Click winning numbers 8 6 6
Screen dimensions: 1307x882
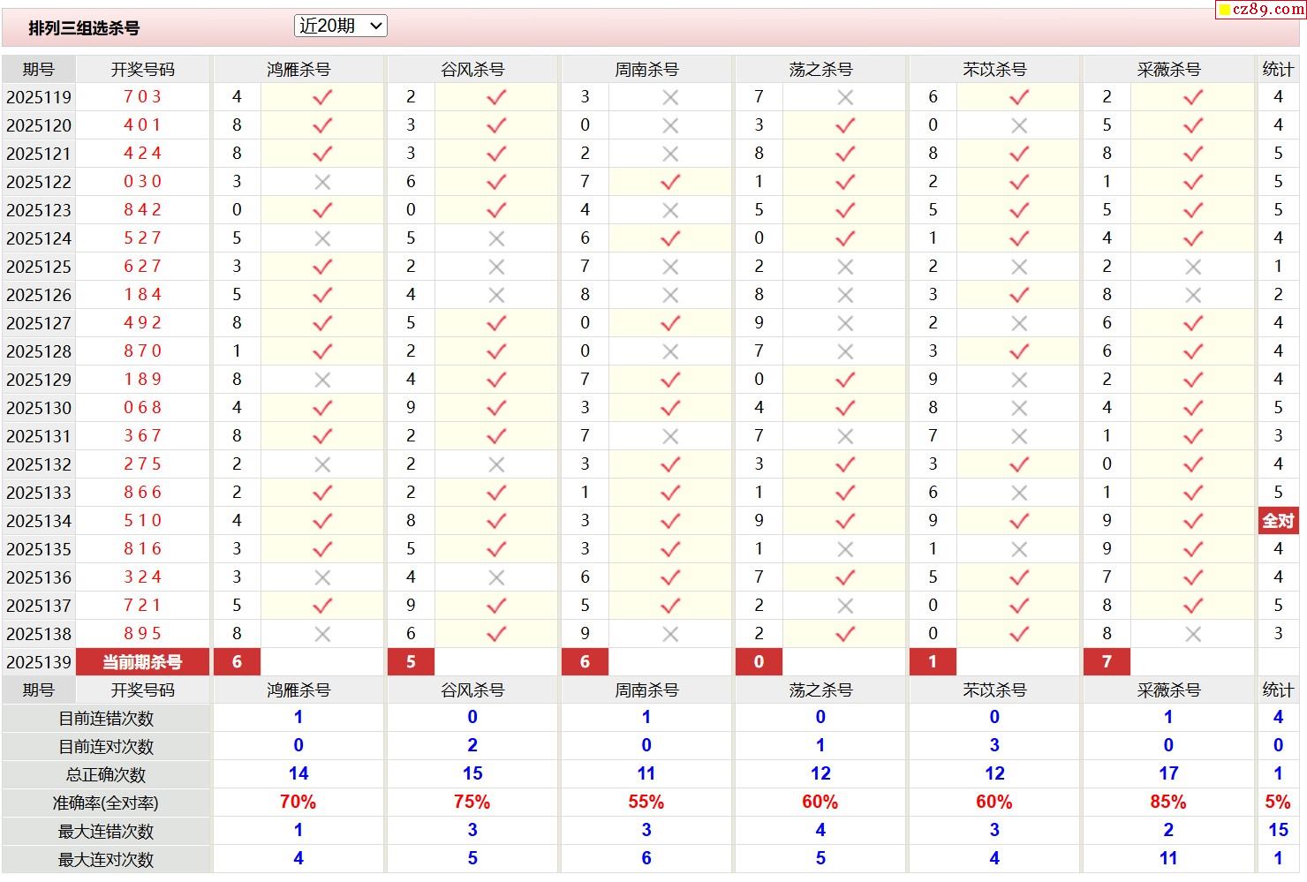[142, 493]
